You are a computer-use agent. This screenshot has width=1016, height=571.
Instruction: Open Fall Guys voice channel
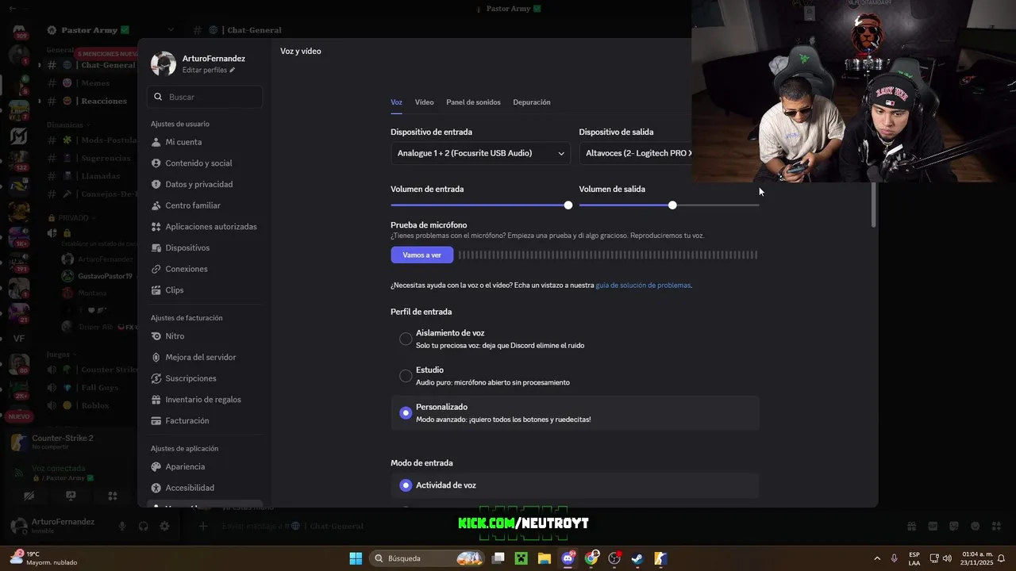[x=91, y=388]
